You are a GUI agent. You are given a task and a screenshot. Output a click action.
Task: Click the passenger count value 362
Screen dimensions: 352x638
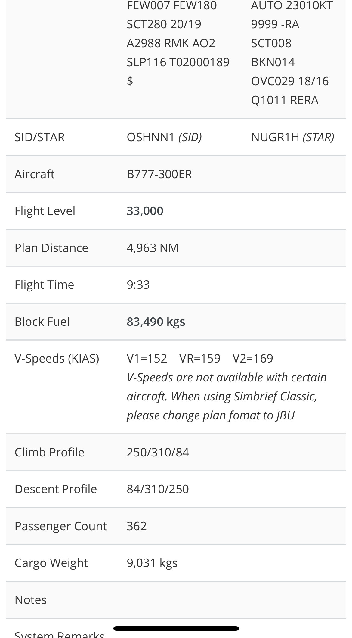tap(137, 526)
